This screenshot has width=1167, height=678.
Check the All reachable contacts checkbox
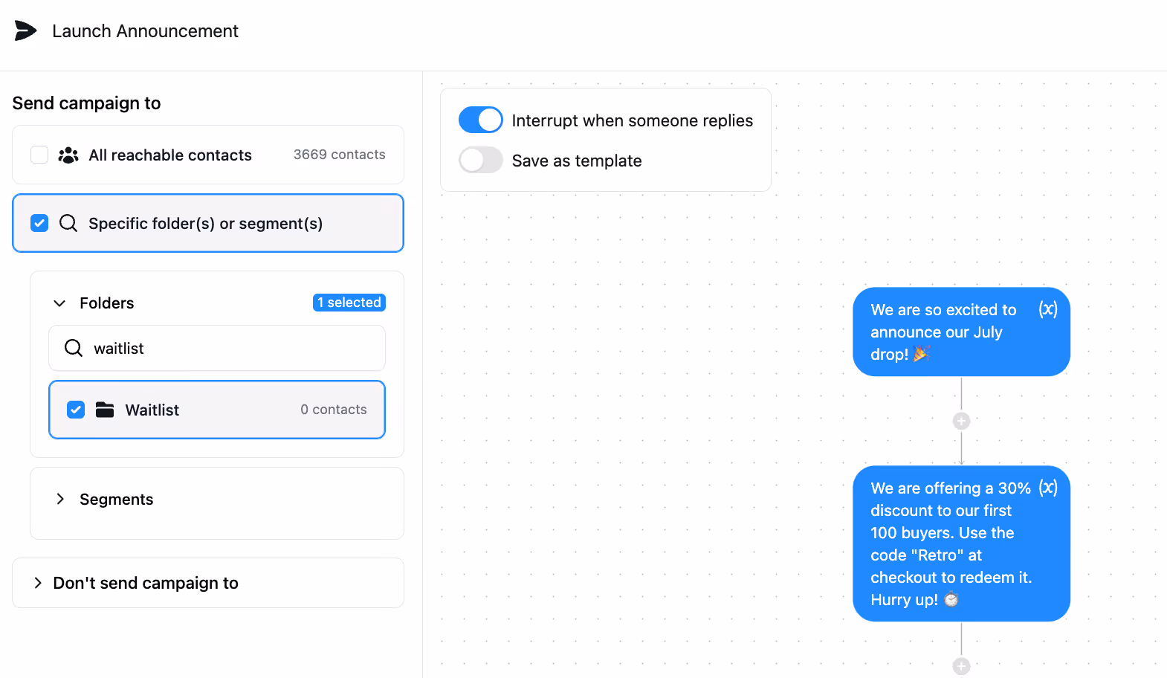click(x=39, y=155)
